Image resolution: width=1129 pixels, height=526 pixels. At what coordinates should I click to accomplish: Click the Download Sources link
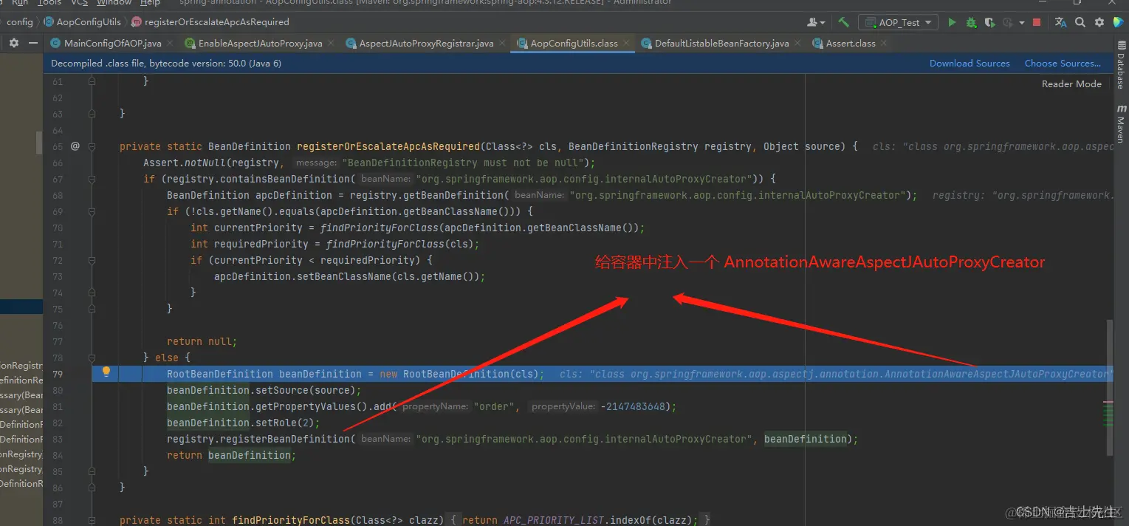pos(970,64)
